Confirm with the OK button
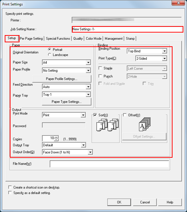The width and height of the screenshot is (187, 212). tap(119, 202)
